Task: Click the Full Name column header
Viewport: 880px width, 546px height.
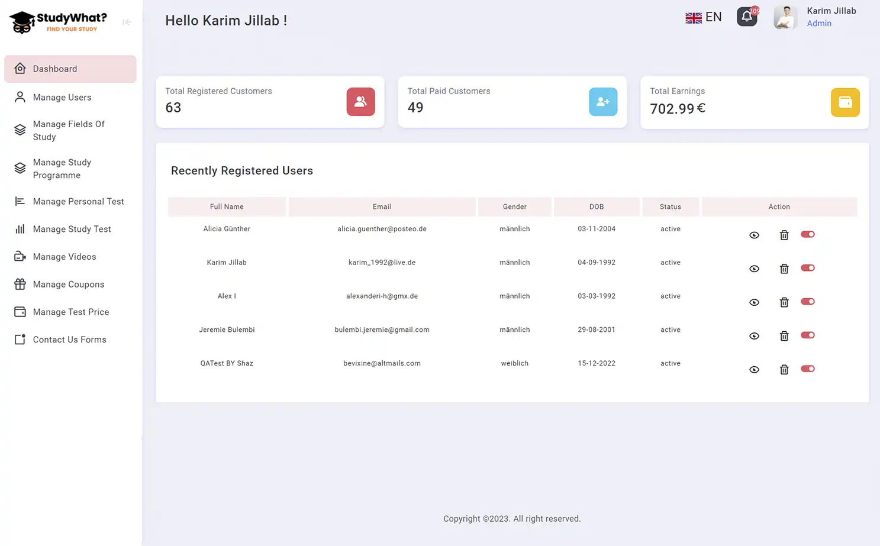Action: click(227, 206)
